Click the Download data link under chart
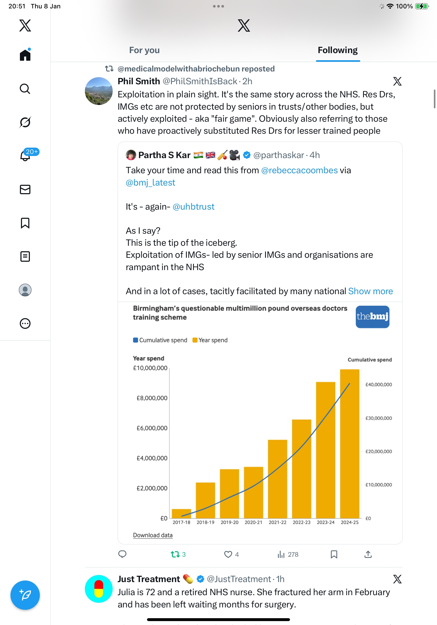This screenshot has width=437, height=625. coord(152,535)
